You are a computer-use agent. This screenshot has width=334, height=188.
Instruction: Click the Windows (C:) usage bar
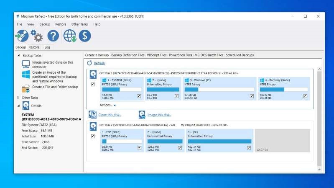pyautogui.click(x=219, y=90)
